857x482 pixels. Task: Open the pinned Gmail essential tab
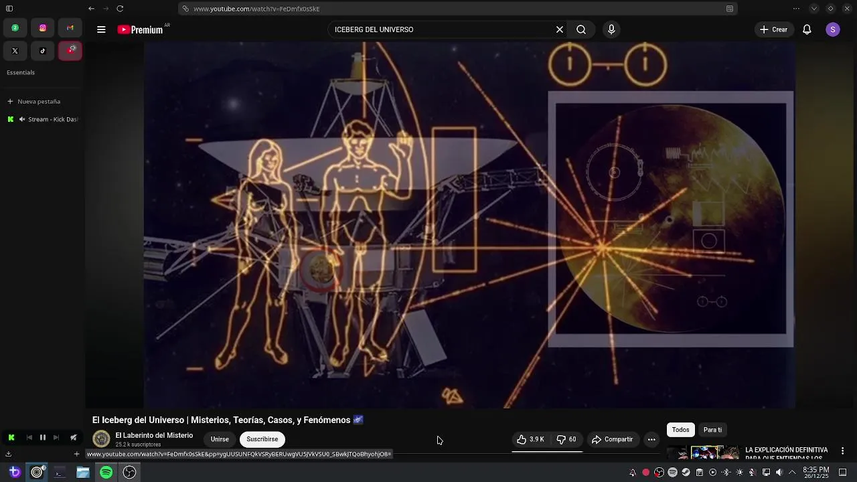point(70,28)
